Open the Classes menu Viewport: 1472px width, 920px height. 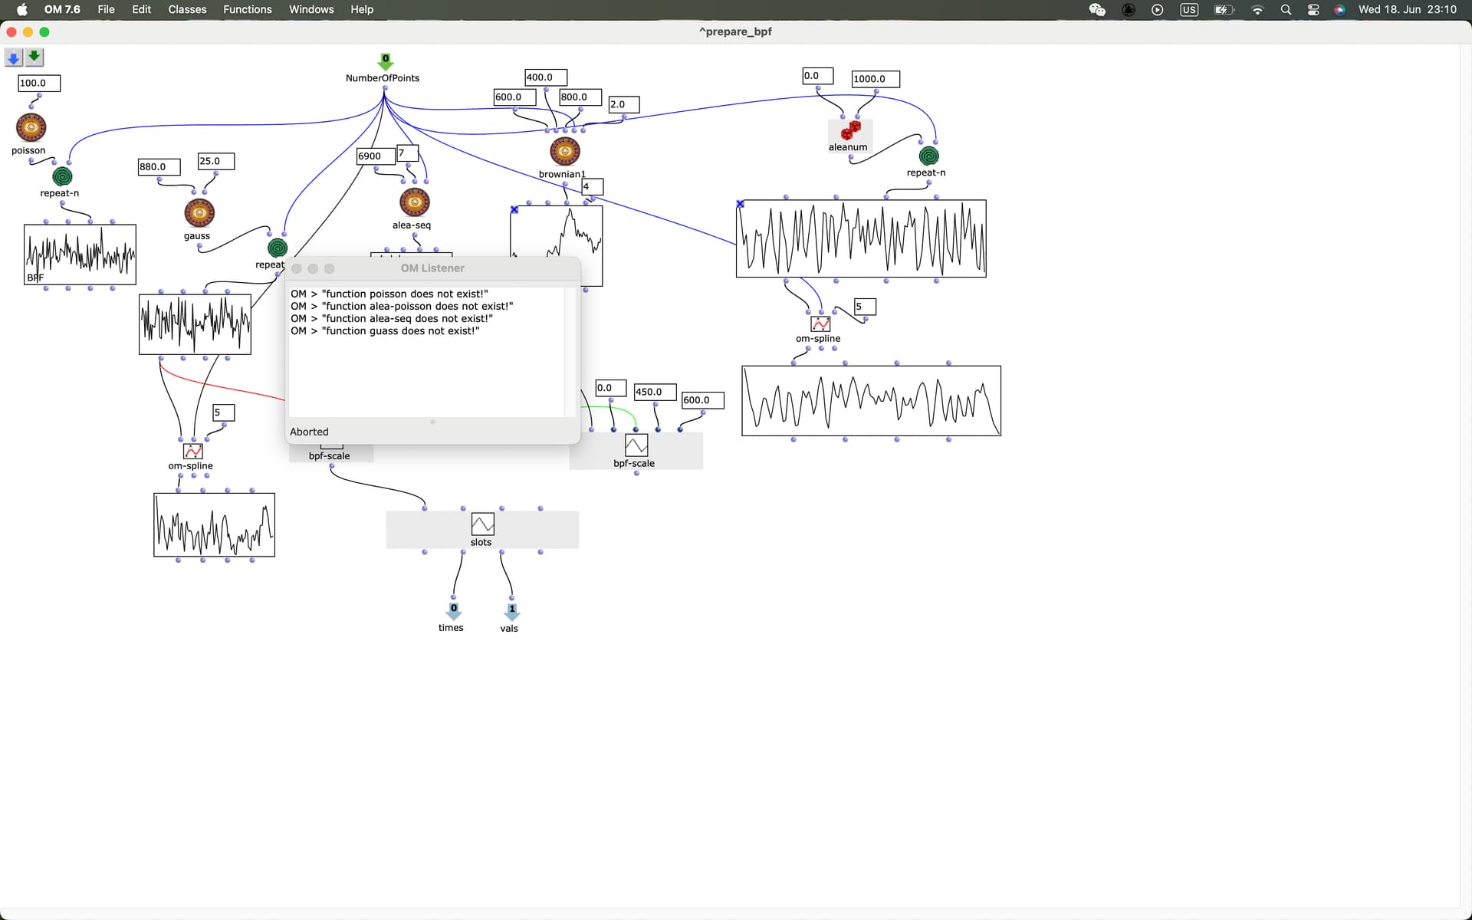[x=187, y=9]
